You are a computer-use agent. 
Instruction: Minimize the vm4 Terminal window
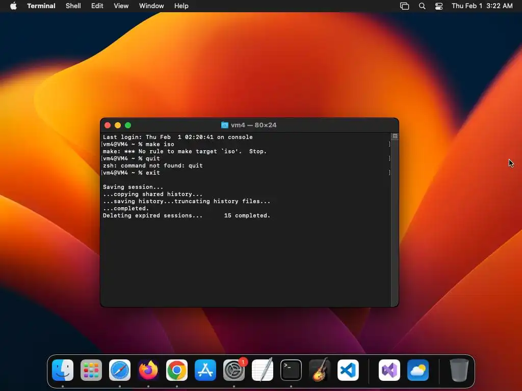118,125
